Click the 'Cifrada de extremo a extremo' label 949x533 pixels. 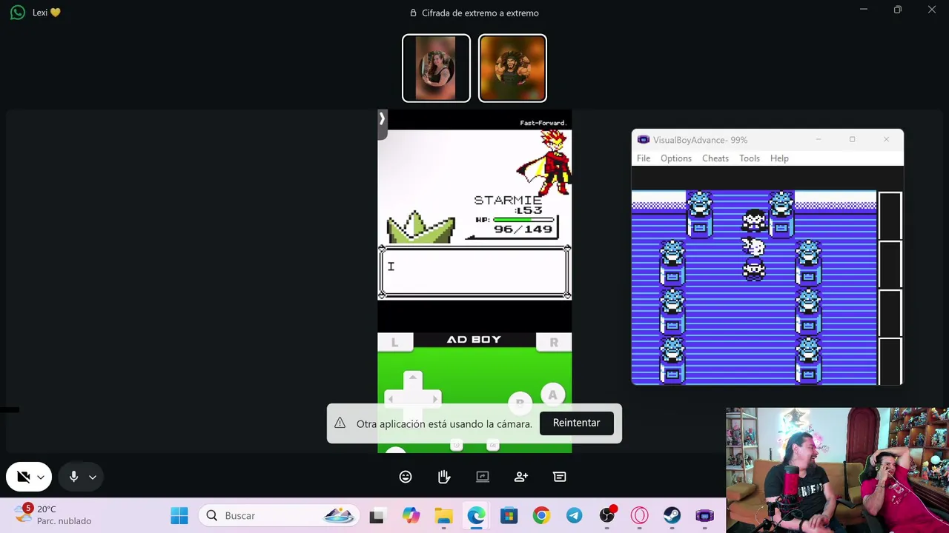tap(480, 13)
